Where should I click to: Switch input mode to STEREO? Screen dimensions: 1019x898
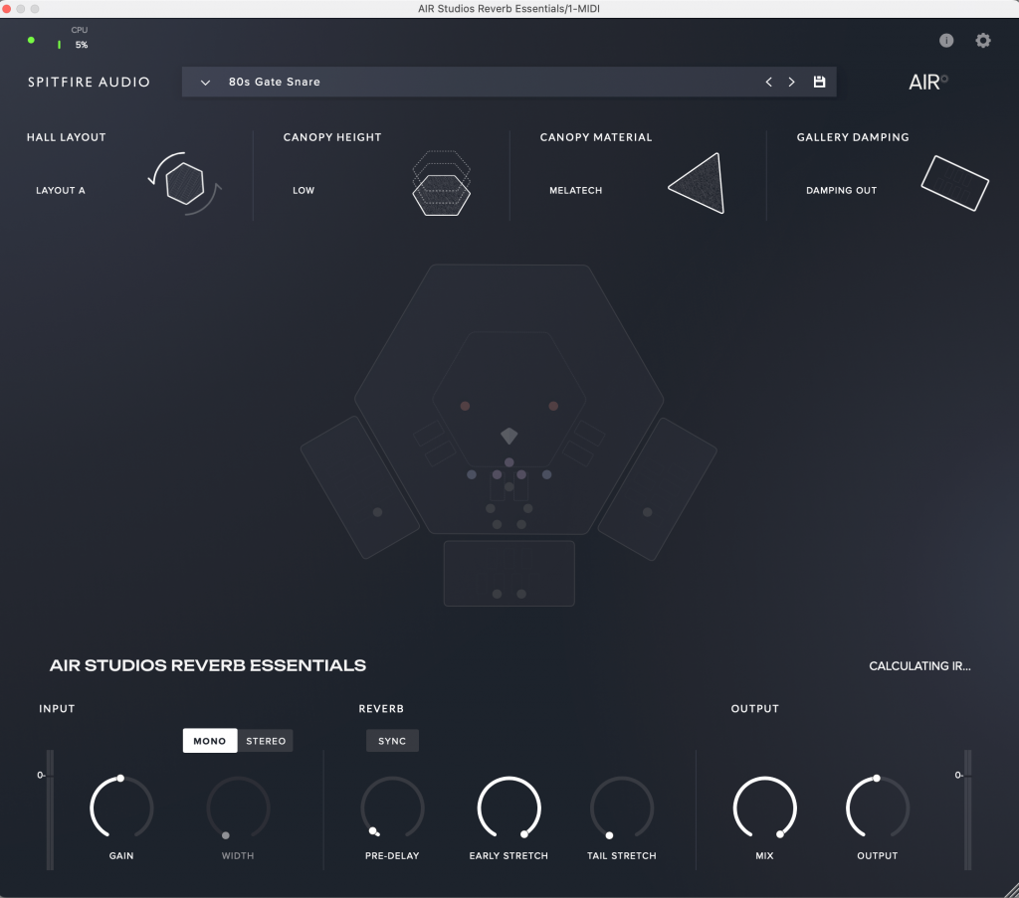pos(266,741)
